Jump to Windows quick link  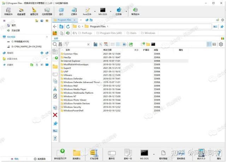tap(148, 33)
